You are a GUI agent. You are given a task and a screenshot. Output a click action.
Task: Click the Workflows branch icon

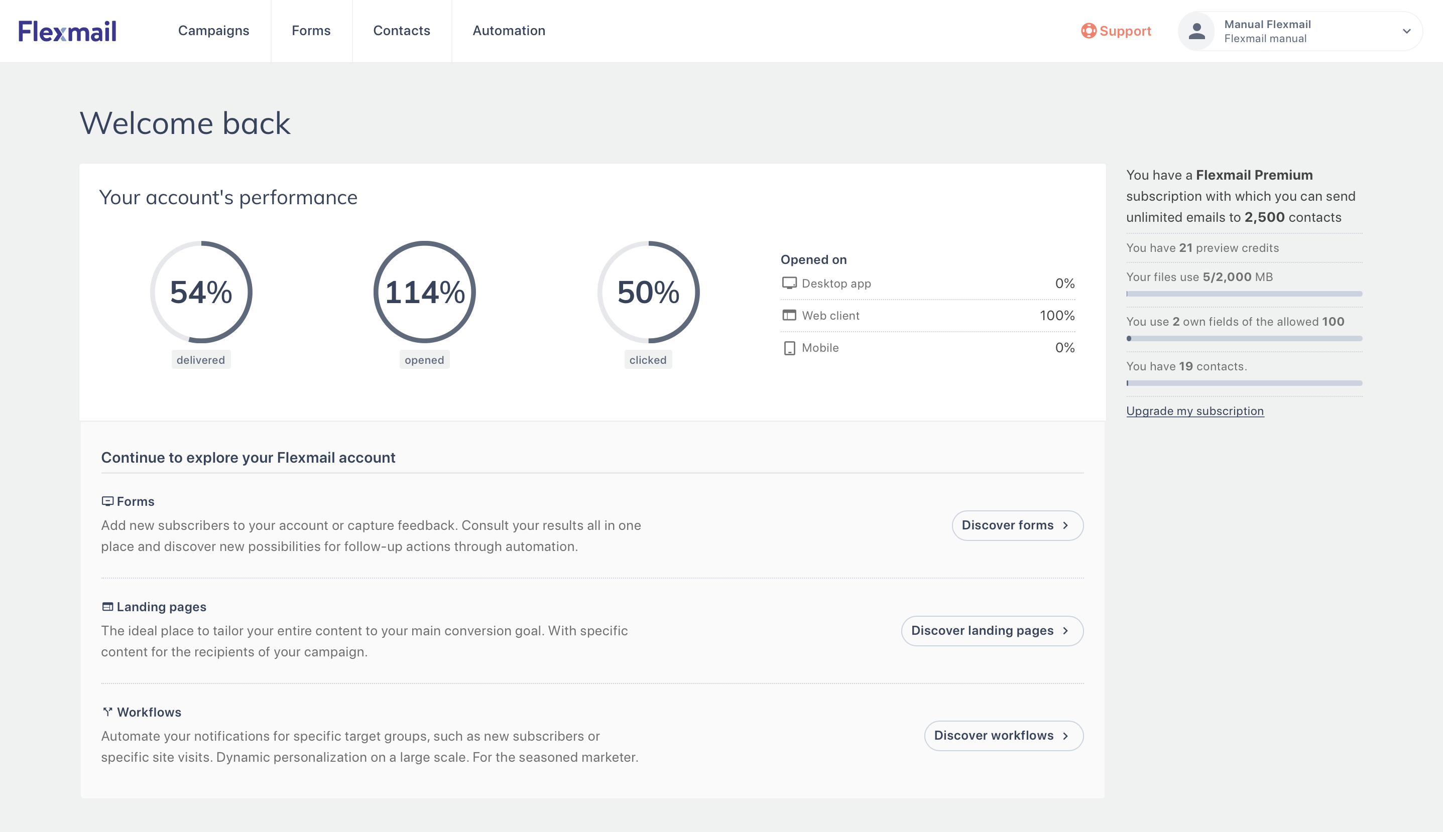pos(107,712)
